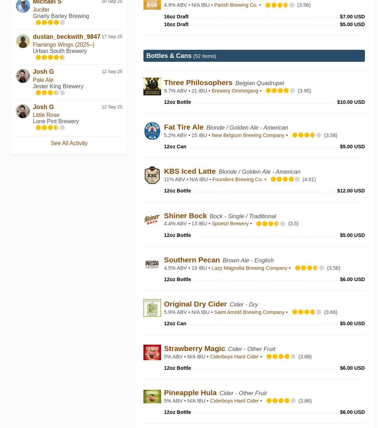Visit New Belgium Brewing Company link

[248, 135]
